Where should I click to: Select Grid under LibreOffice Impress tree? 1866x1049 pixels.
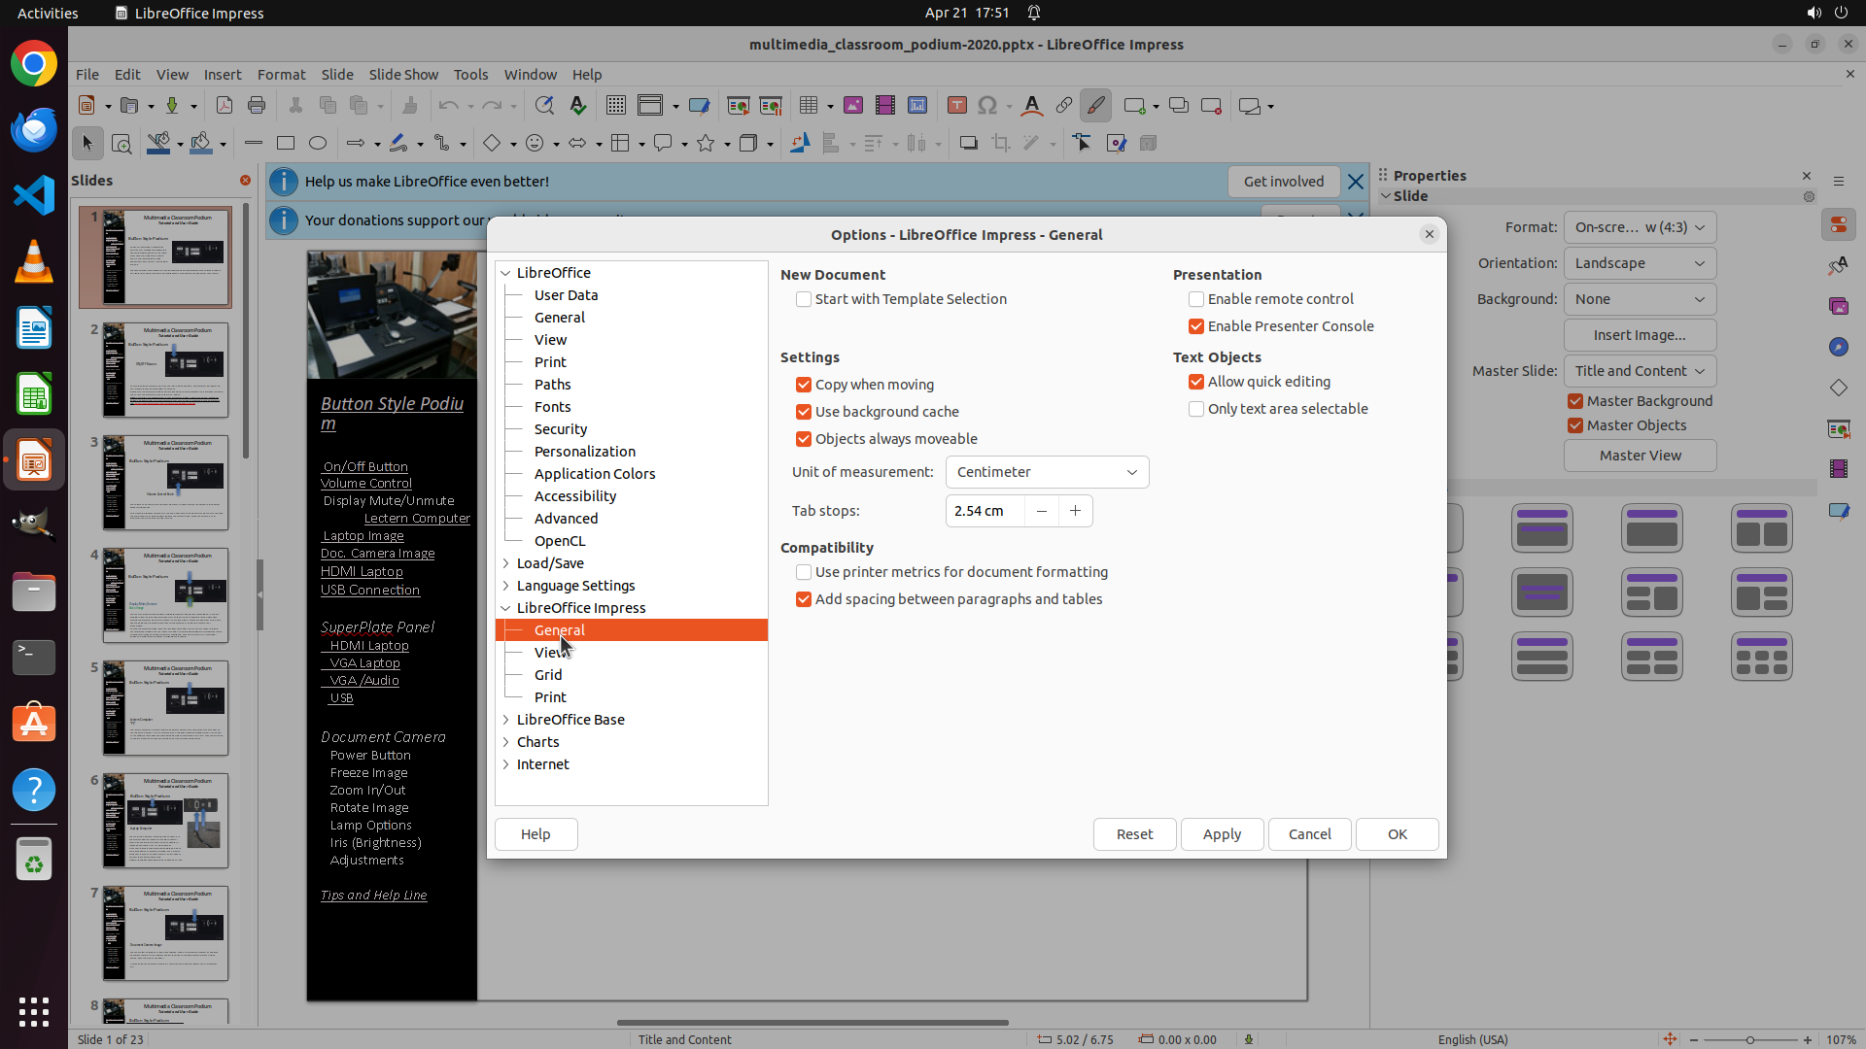click(x=548, y=675)
